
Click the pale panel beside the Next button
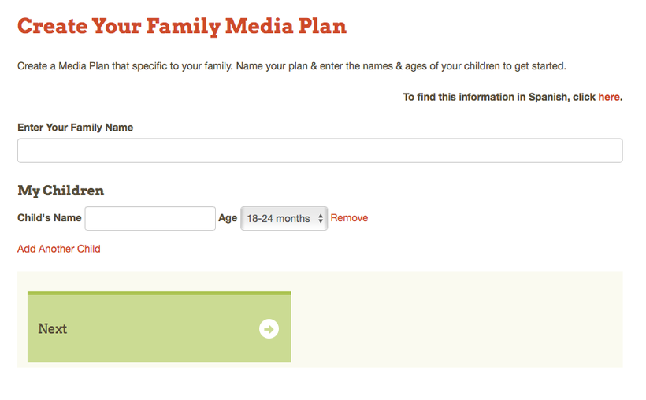456,319
